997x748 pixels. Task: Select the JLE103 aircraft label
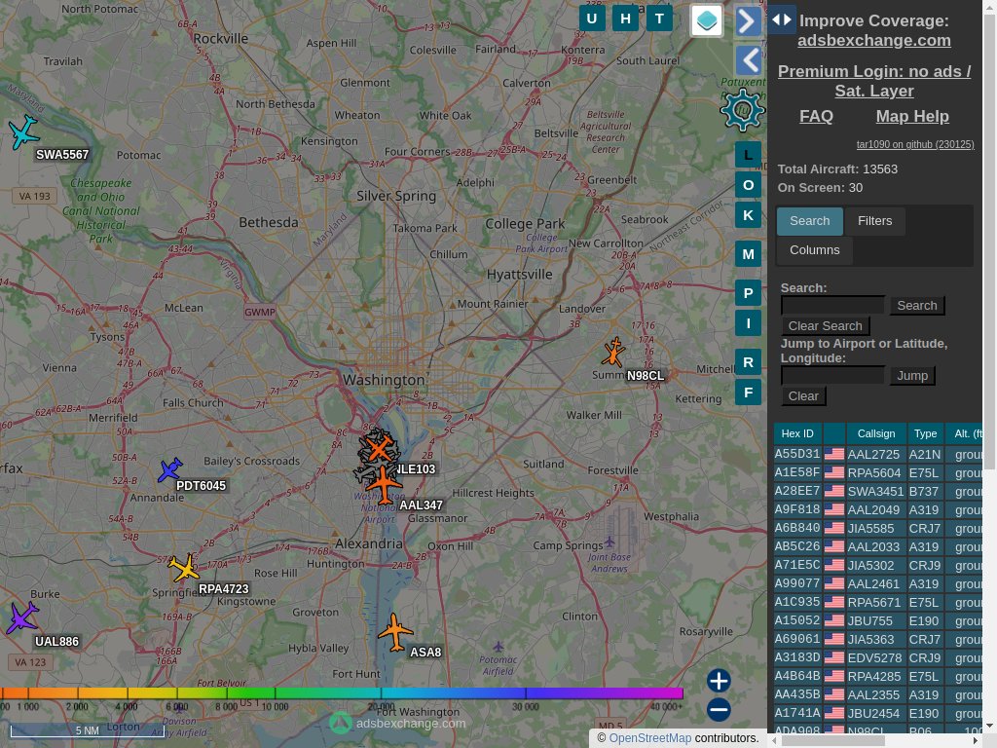416,469
